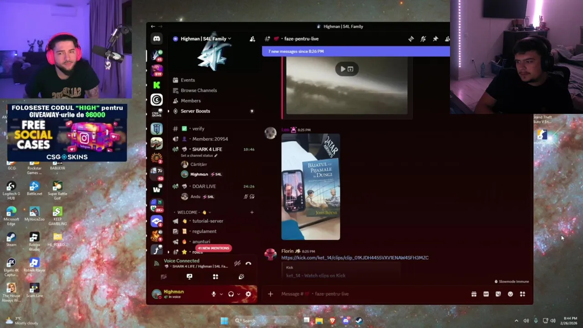Open pinned messages in channel header

click(435, 39)
